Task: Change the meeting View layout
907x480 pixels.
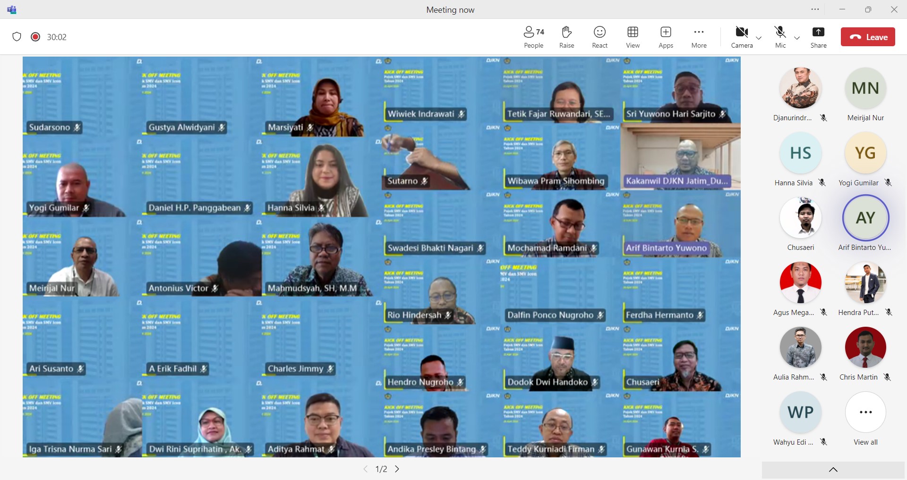Action: [633, 37]
